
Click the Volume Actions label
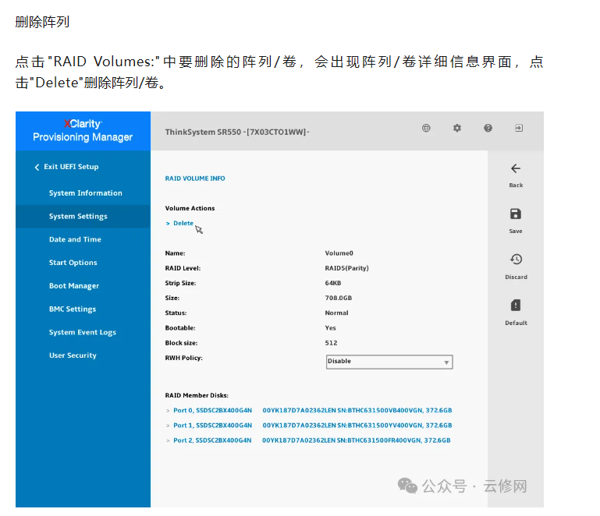click(190, 208)
